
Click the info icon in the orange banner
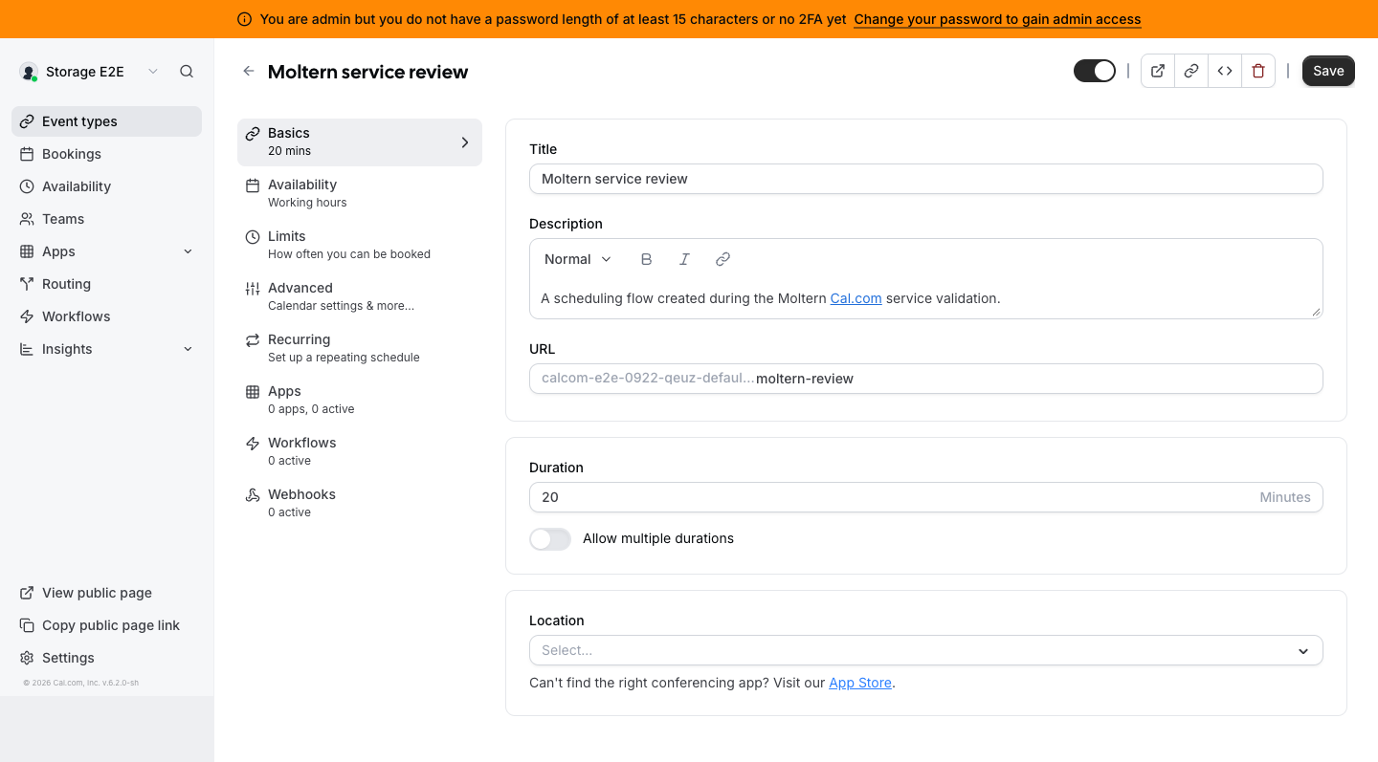(245, 19)
